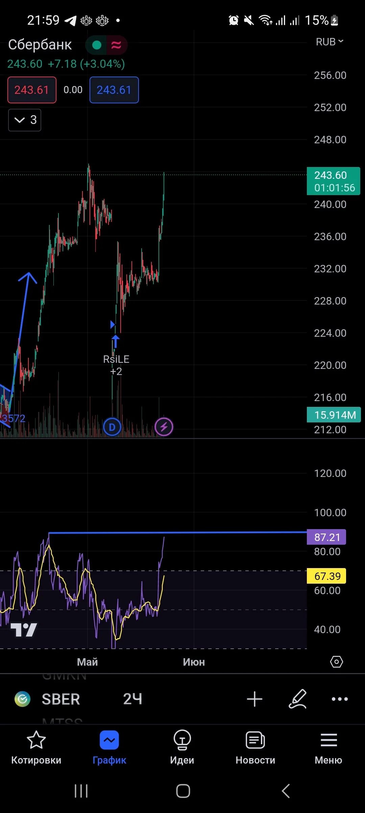365x813 pixels.
Task: Switch to Котировки tab
Action: click(36, 748)
